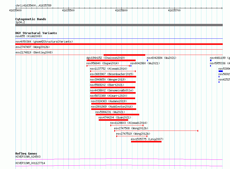Viewport: 230px width, 169px height.
Task: Click the esv1535775 (Levy2007) red bar
Action: [146, 142]
